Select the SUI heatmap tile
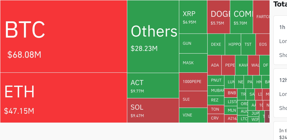This screenshot has width=287, height=140. pos(193,99)
